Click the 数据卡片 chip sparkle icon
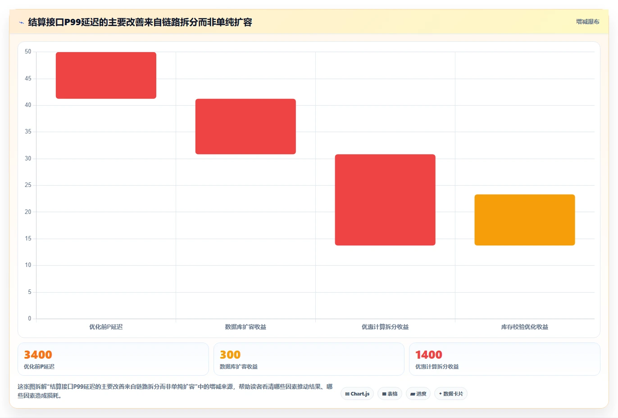 tap(441, 394)
